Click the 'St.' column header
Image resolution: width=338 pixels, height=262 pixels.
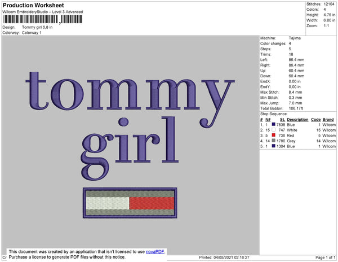tap(283, 120)
